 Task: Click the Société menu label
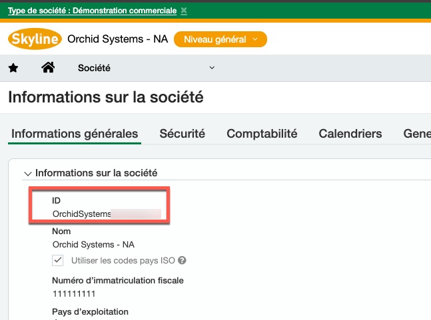coord(94,68)
